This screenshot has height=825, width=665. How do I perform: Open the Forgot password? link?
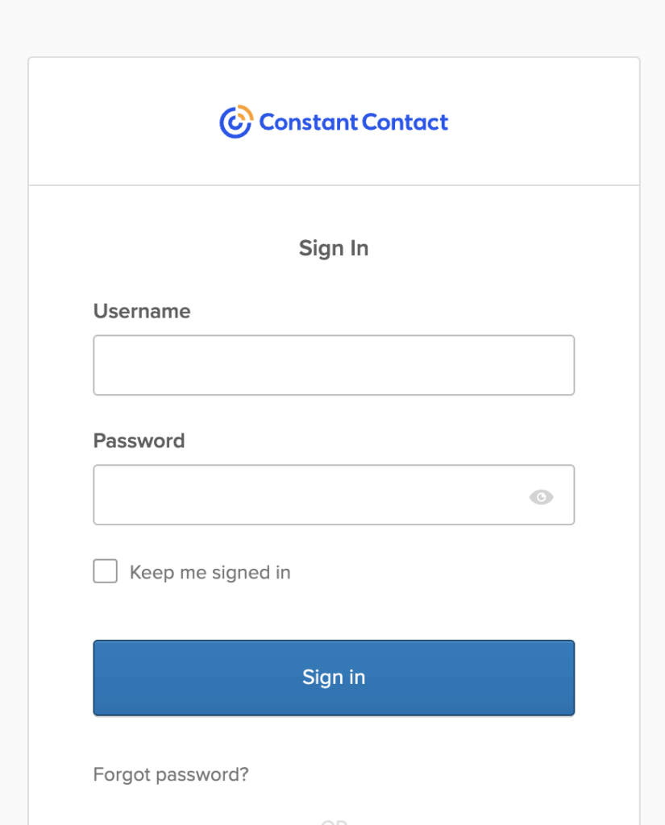[171, 775]
